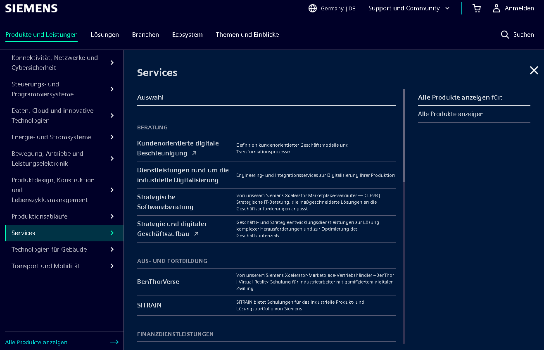Open the Ecosystem menu

(188, 35)
